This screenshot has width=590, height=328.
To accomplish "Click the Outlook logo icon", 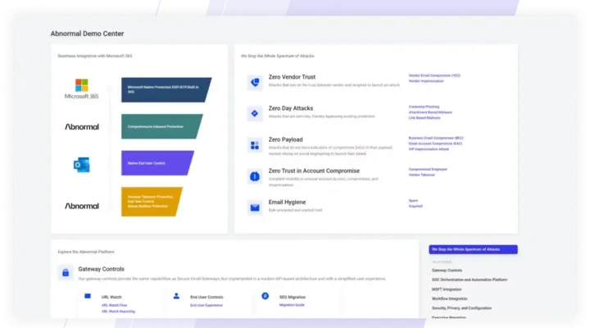I will pyautogui.click(x=82, y=165).
